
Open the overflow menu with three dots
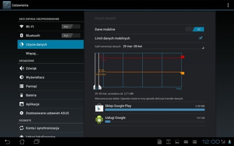[x=228, y=5]
